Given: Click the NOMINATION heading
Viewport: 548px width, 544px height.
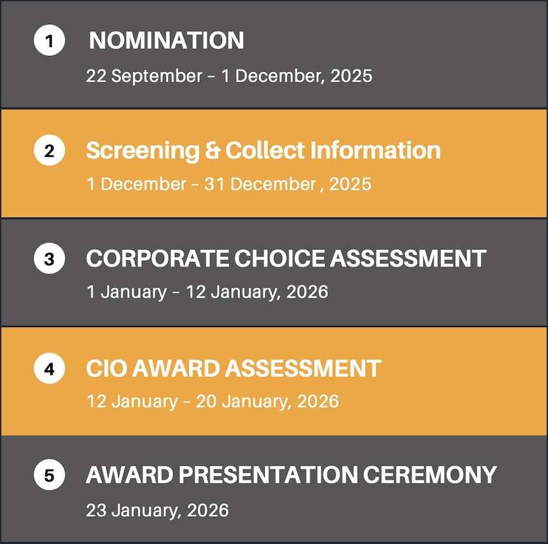Looking at the screenshot, I should pyautogui.click(x=166, y=41).
